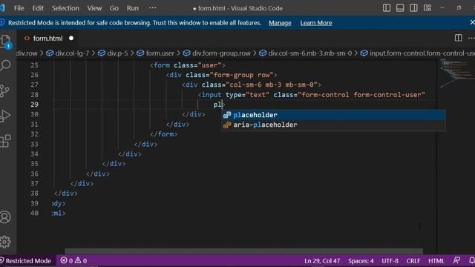
Task: Click the Learn More link
Action: click(x=316, y=23)
